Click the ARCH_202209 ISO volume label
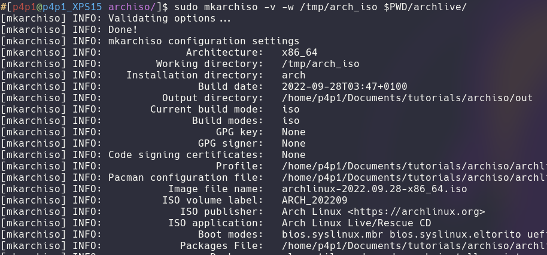547x255 pixels. point(314,200)
